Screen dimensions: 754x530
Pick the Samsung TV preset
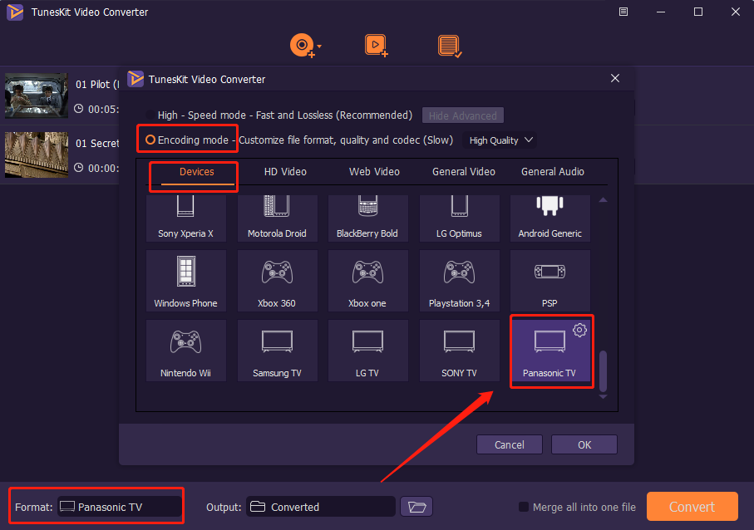tap(277, 351)
